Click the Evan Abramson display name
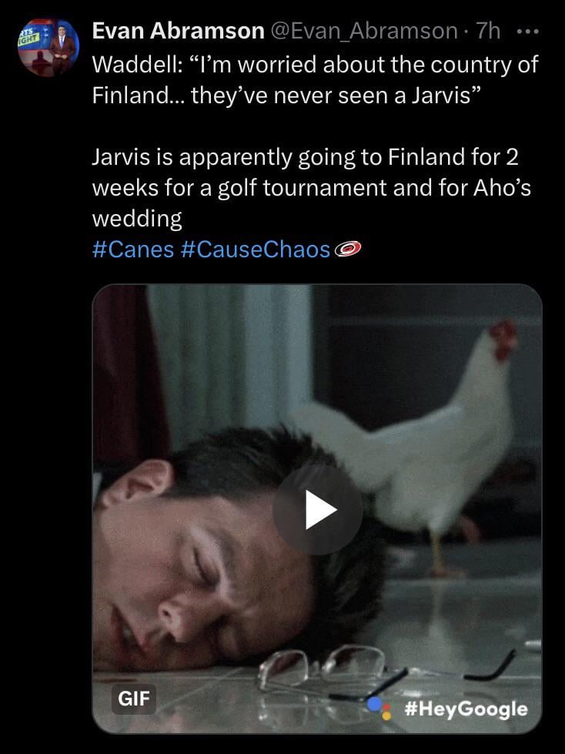 pos(178,32)
